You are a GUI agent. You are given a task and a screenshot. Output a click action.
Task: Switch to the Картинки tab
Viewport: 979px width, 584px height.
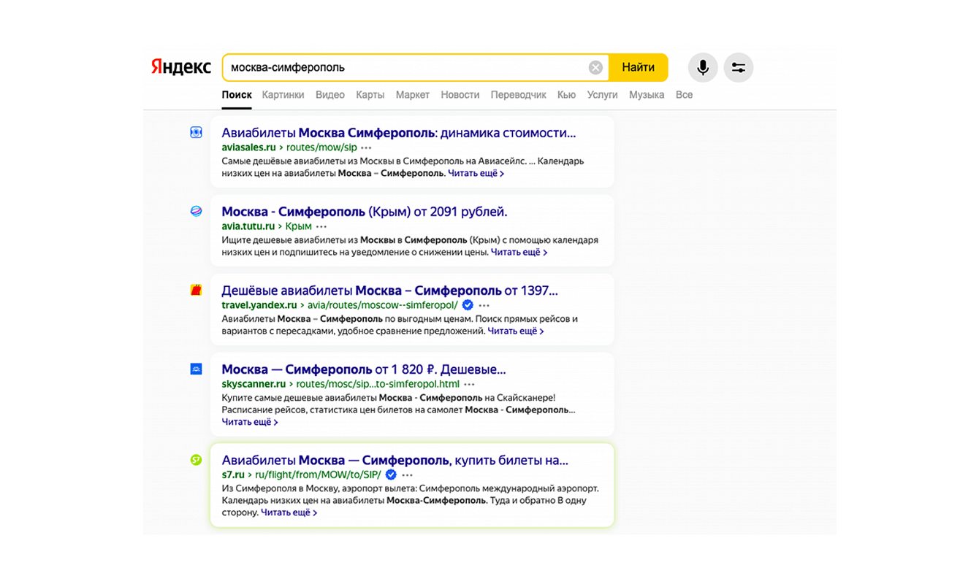[x=283, y=95]
